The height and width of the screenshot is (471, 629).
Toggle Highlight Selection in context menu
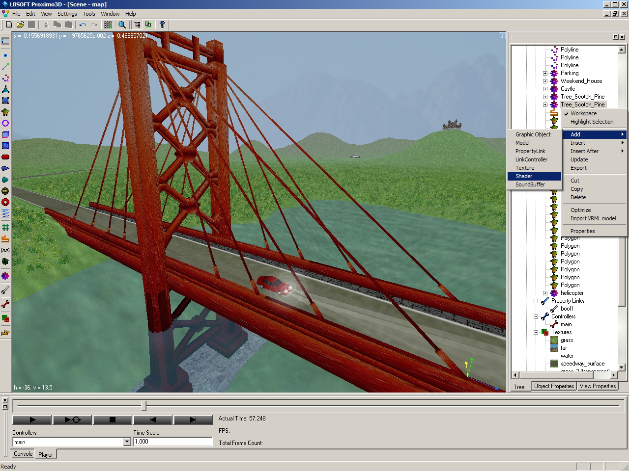pos(592,122)
